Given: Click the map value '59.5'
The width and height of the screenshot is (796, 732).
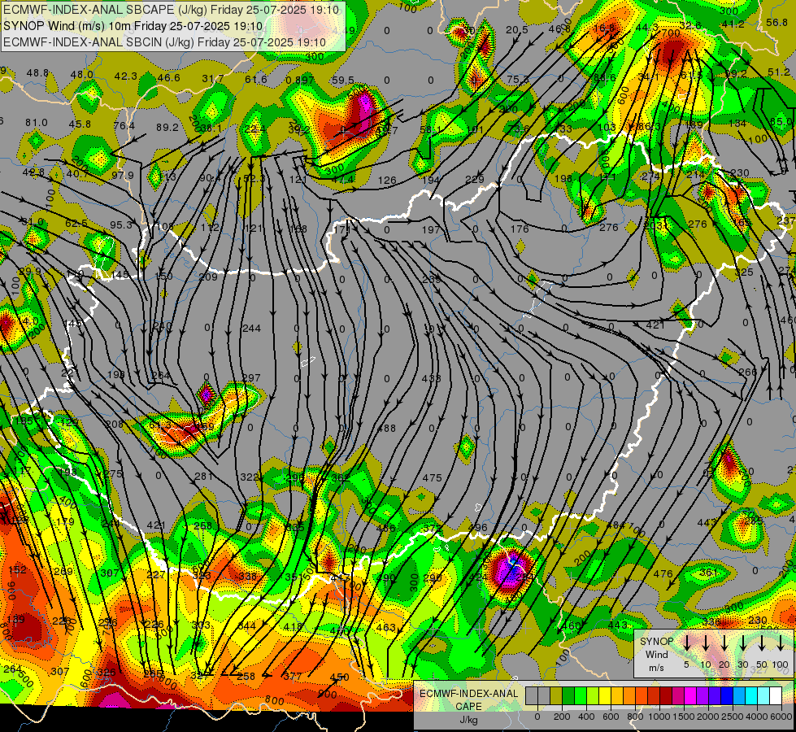Looking at the screenshot, I should tap(342, 80).
